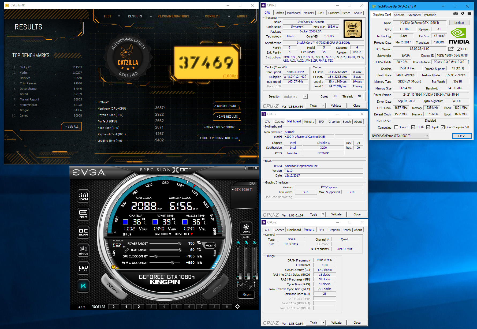Click the lightning voltage icon

114,253
